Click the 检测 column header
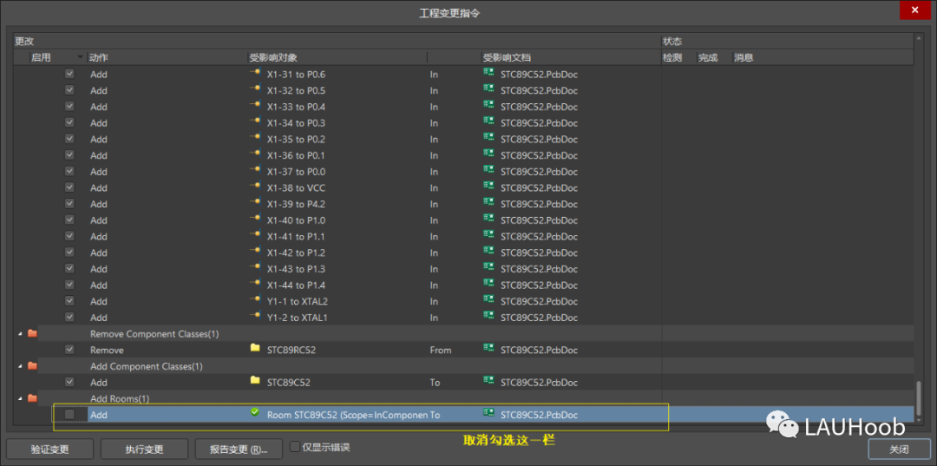This screenshot has height=466, width=937. (672, 57)
